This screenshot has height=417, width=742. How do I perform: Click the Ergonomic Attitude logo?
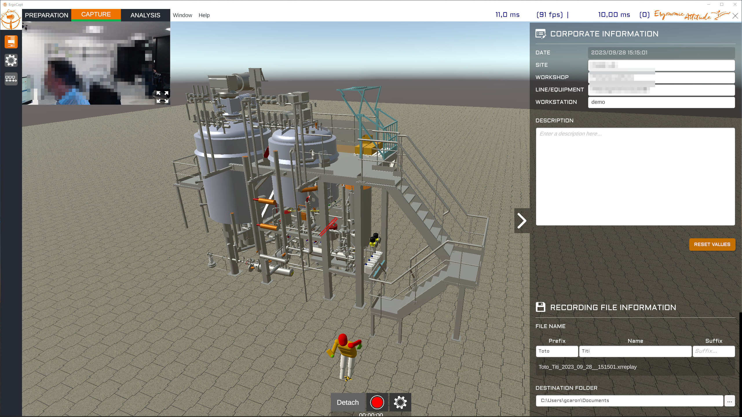pos(692,15)
